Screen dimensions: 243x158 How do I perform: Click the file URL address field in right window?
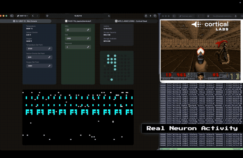(223, 16)
